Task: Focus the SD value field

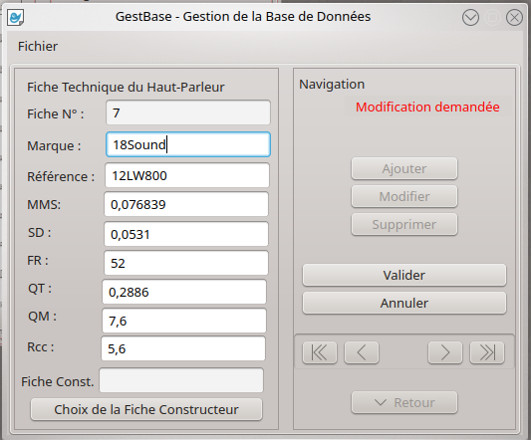Action: click(186, 234)
